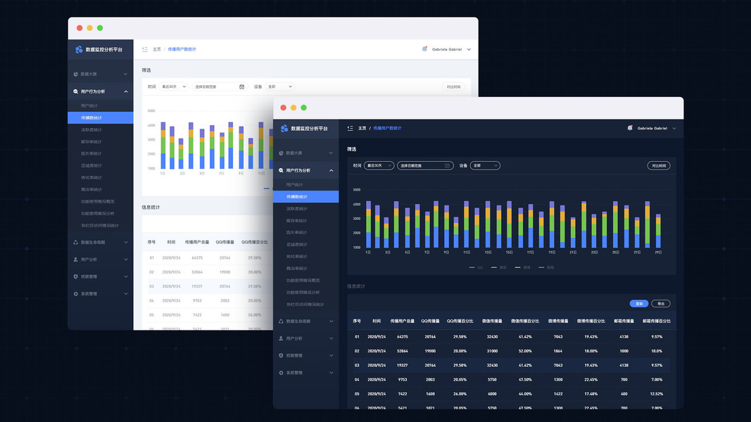Image resolution: width=751 pixels, height=422 pixels.
Task: Click calendar icon in dark window date field
Action: click(x=448, y=165)
